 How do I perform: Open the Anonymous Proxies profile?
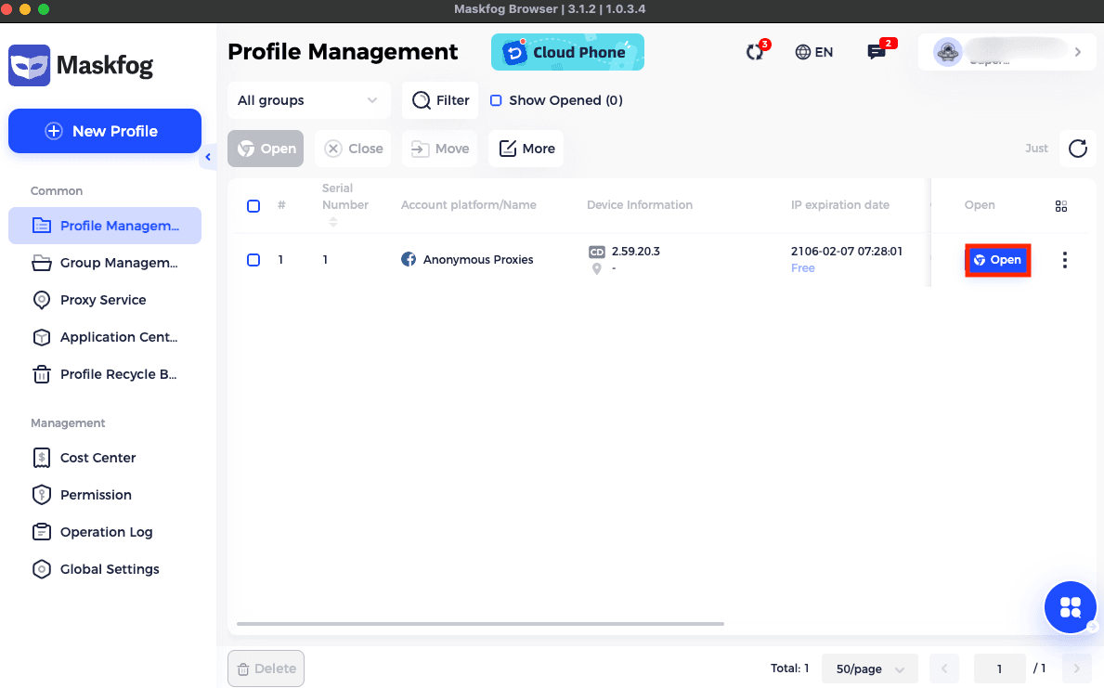pos(997,260)
